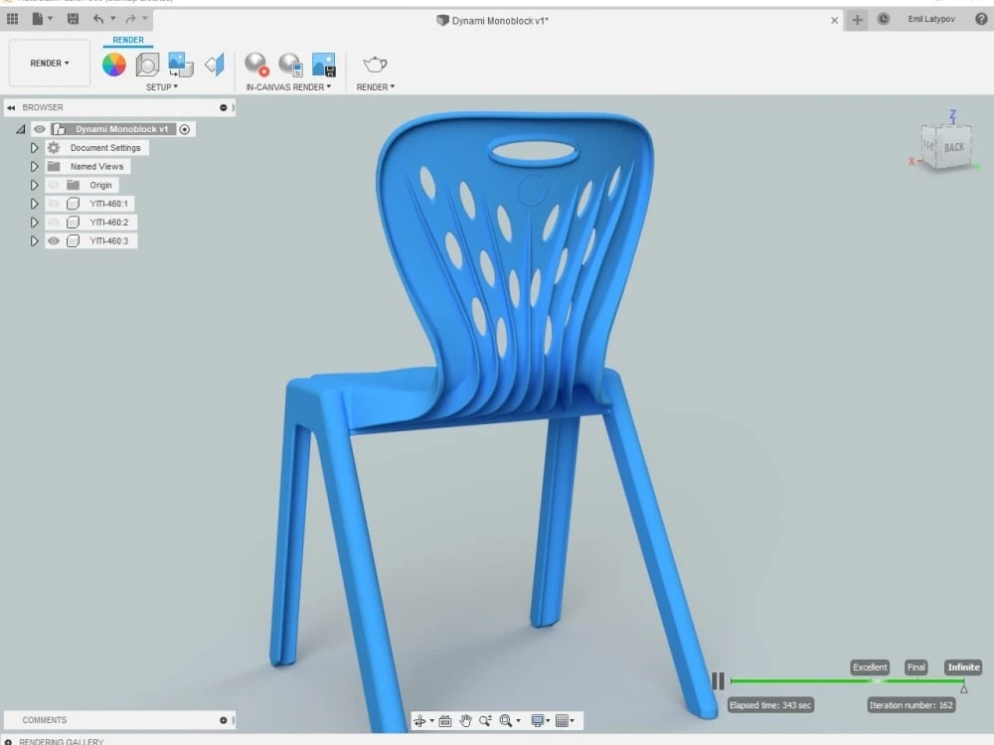Open the Decal tool
This screenshot has height=745, width=994.
(x=181, y=65)
